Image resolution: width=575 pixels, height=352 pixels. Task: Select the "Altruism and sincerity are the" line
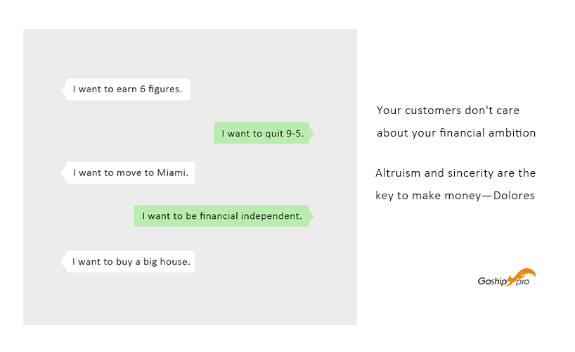455,173
